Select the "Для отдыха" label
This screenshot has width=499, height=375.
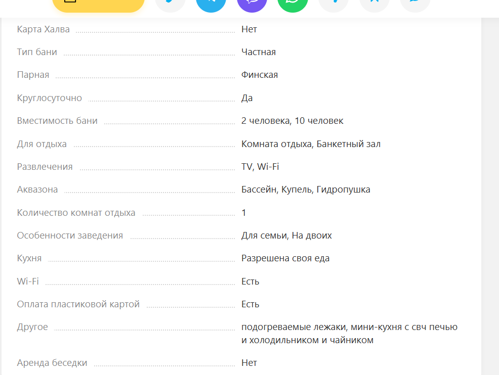click(x=41, y=144)
